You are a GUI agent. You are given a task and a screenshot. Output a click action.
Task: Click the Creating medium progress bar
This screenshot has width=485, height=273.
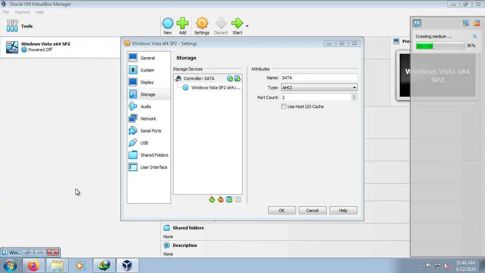tap(440, 45)
